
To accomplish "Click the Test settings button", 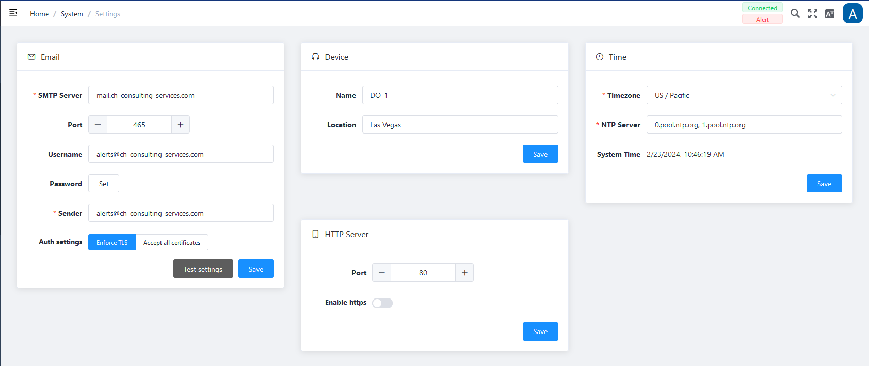I will pyautogui.click(x=203, y=269).
